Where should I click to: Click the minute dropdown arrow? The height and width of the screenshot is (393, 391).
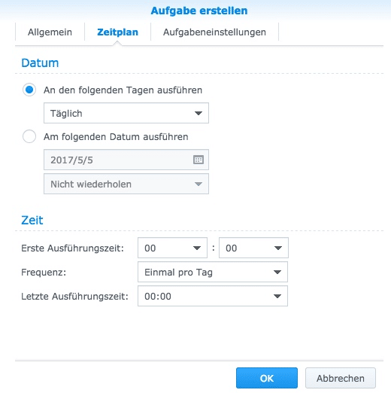pos(278,248)
